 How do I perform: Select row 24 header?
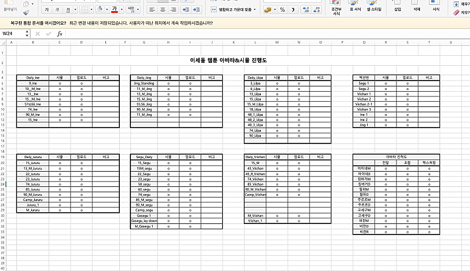click(3, 184)
